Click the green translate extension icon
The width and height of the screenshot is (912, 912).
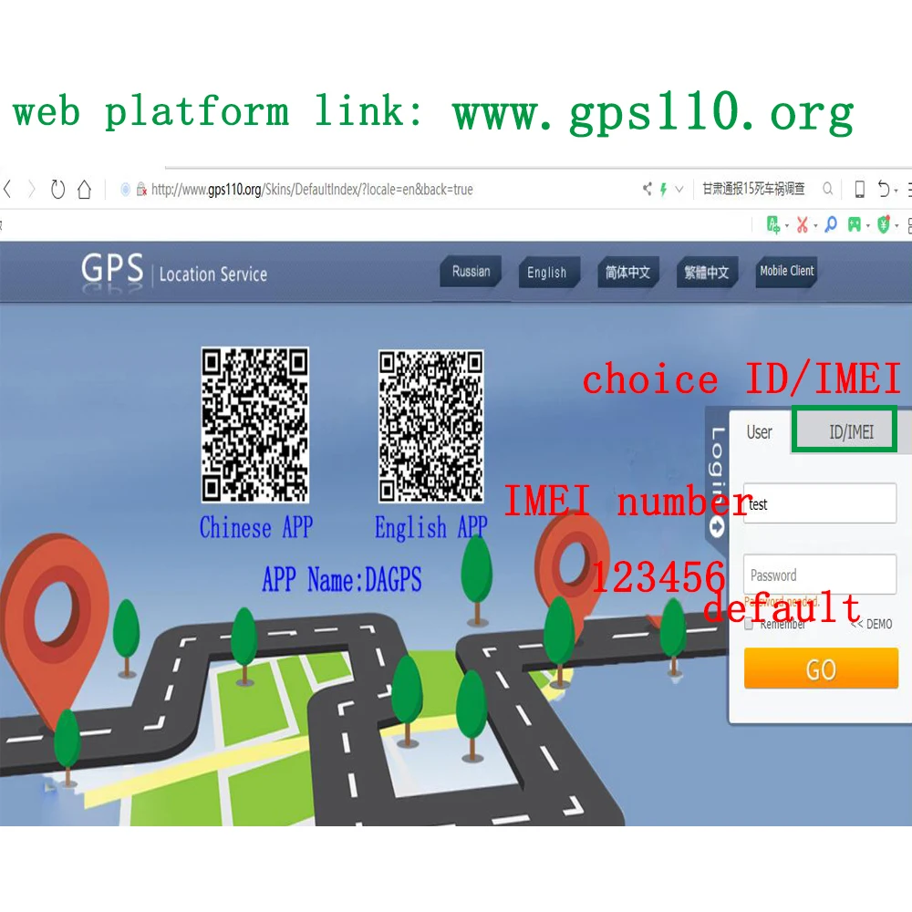click(773, 224)
